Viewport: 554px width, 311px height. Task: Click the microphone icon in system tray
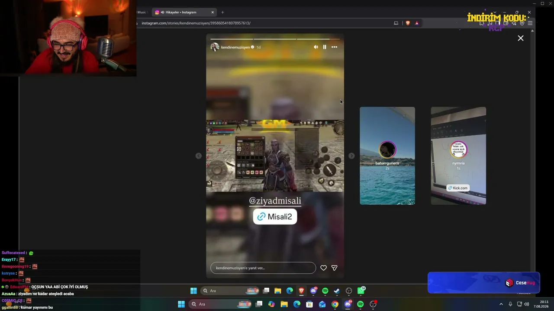click(x=510, y=304)
